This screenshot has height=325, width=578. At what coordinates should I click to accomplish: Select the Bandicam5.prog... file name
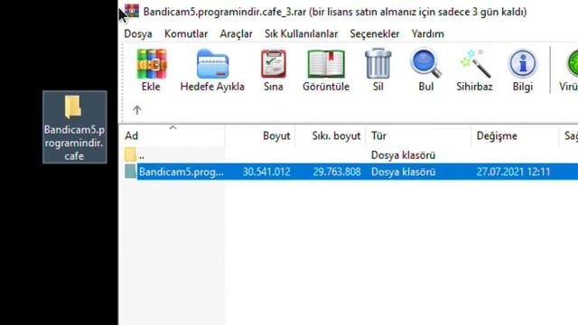pyautogui.click(x=181, y=172)
